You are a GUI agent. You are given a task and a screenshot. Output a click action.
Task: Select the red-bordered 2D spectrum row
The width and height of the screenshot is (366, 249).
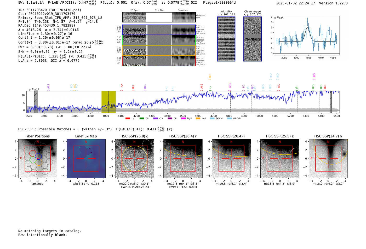(x=159, y=61)
